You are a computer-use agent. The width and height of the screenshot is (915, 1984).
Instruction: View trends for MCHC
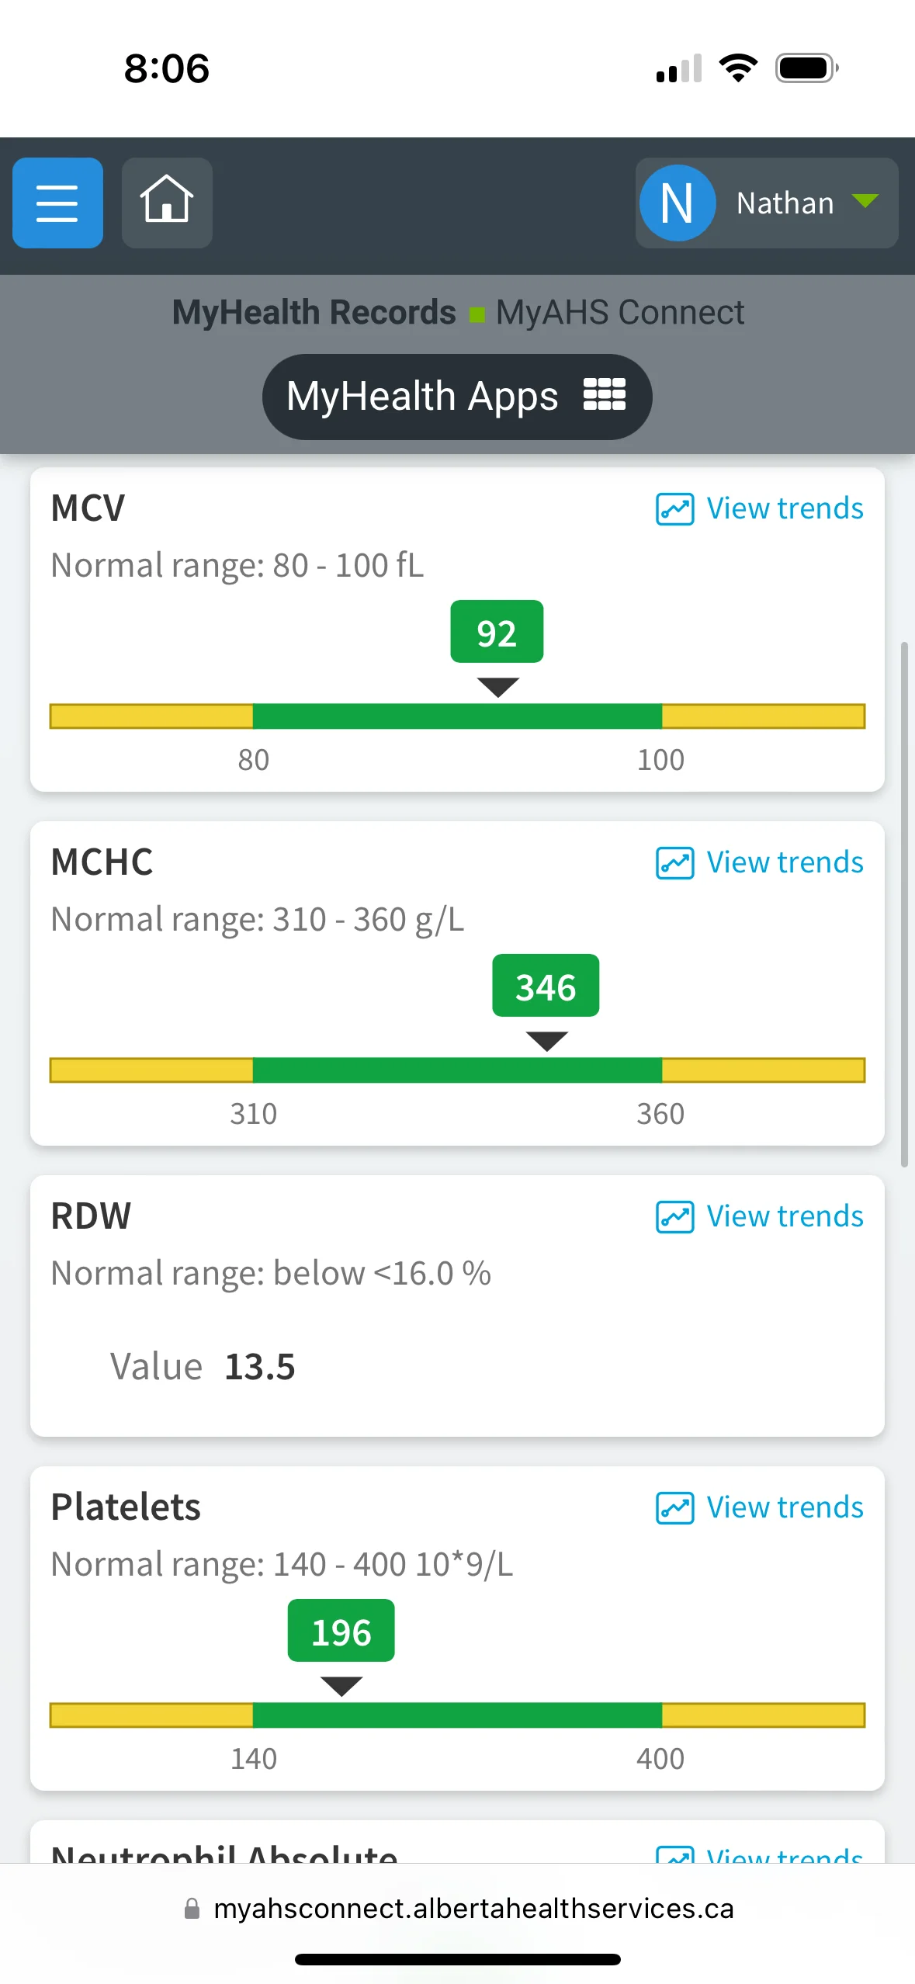pos(785,862)
